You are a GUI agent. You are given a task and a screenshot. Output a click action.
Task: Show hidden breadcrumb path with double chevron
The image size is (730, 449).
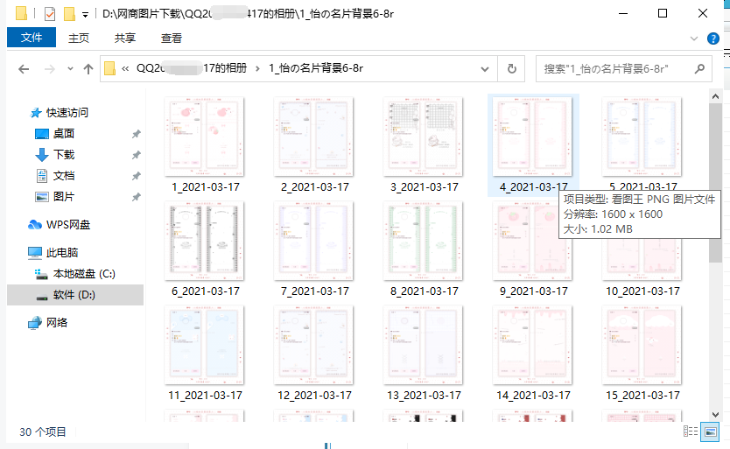point(125,69)
